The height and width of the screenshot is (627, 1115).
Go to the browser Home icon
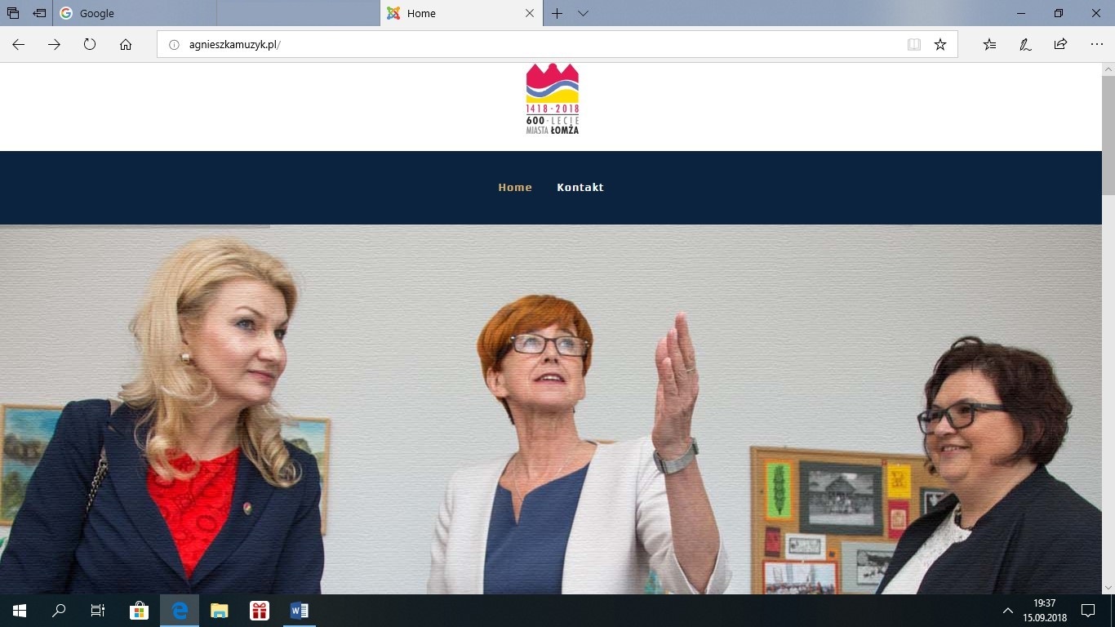point(126,45)
